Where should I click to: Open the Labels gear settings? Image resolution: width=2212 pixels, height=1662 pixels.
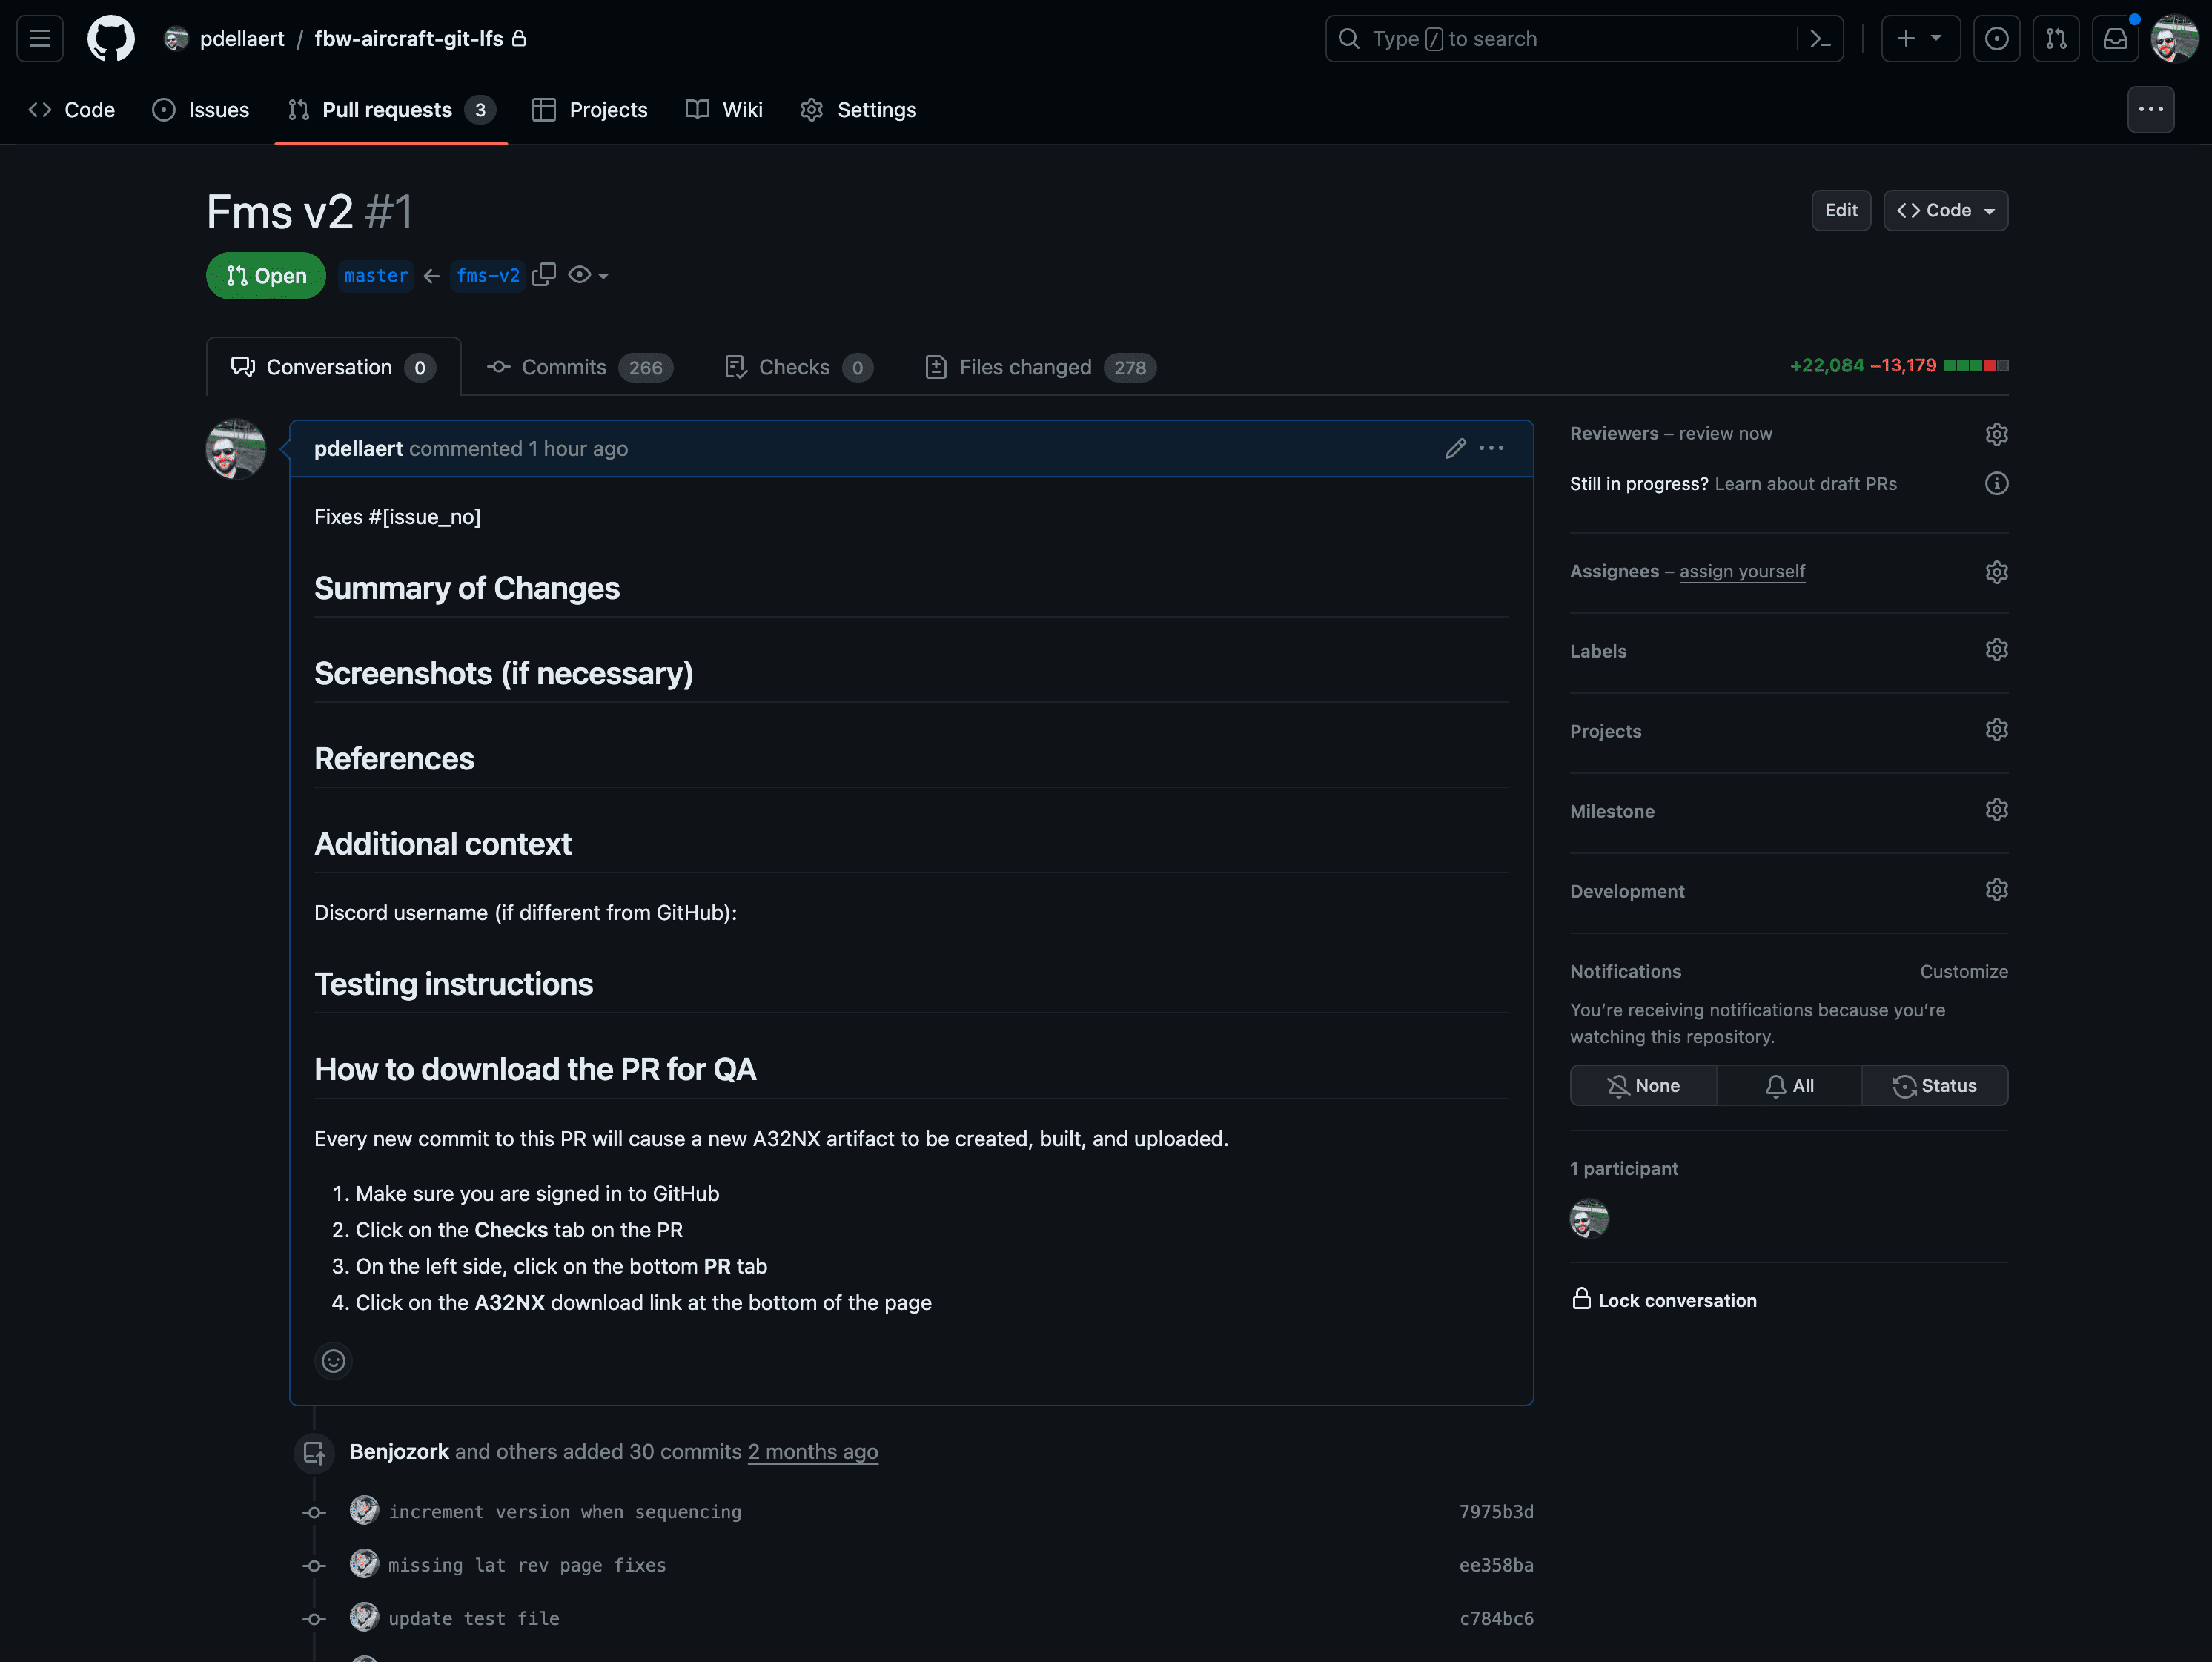(1996, 650)
